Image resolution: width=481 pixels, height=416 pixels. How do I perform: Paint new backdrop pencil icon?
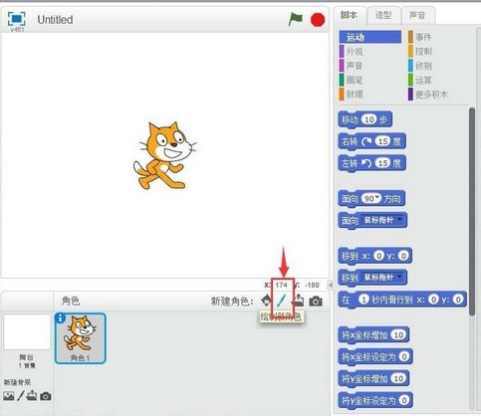click(x=21, y=396)
